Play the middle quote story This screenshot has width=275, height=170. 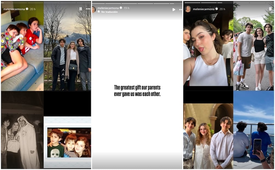tap(174, 9)
